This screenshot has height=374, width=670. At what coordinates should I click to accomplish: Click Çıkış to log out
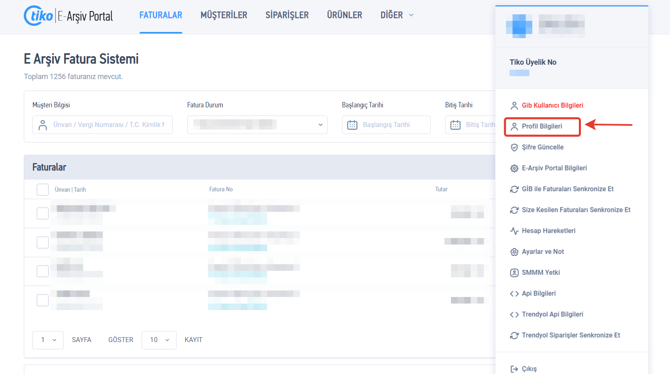(x=529, y=369)
